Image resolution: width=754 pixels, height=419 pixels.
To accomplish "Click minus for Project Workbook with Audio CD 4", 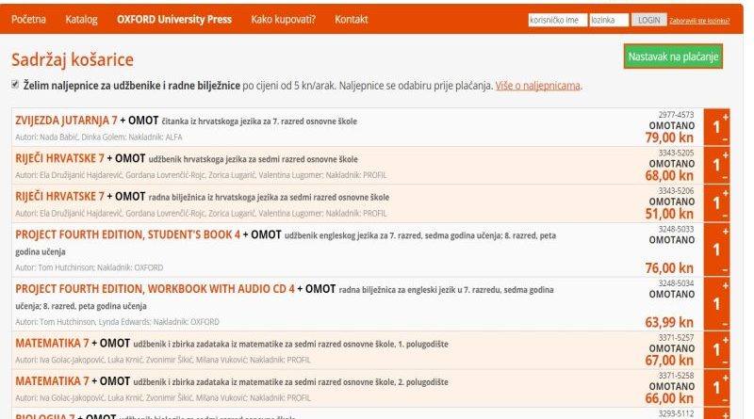I will click(x=725, y=325).
